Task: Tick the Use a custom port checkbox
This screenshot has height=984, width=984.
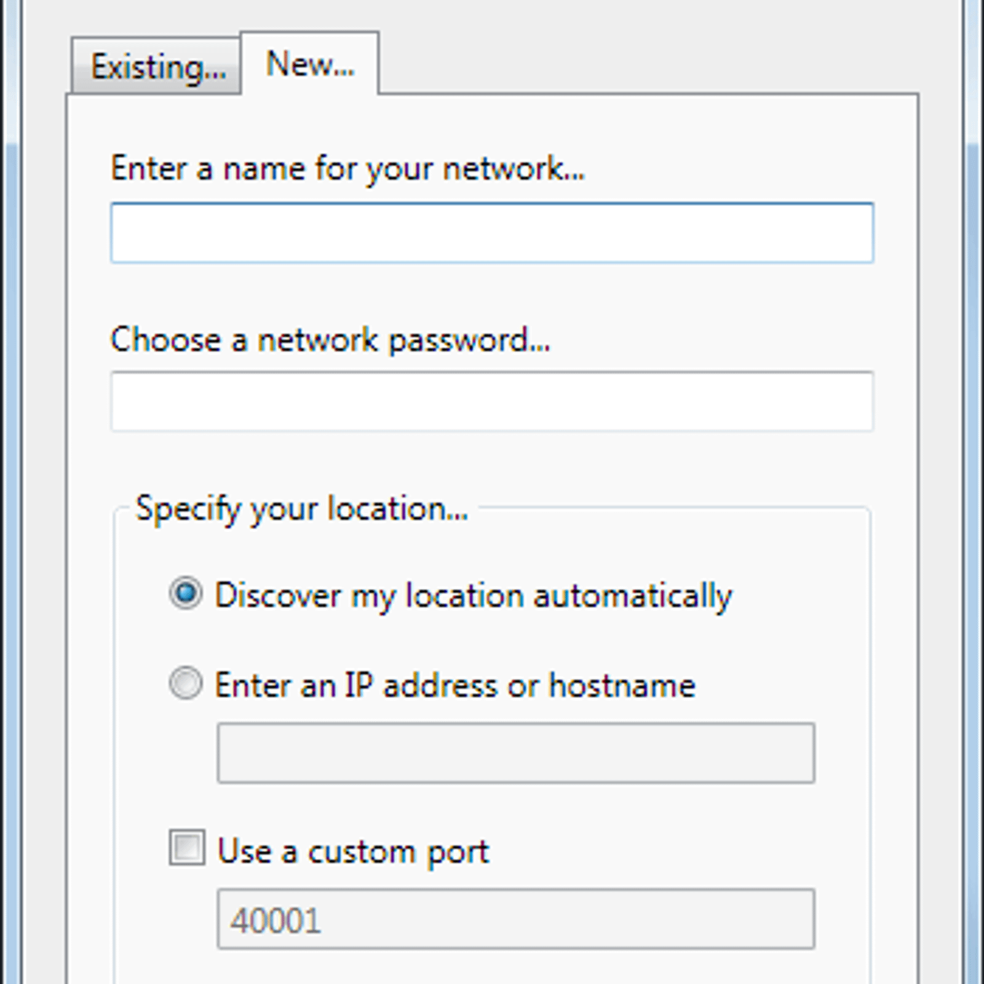Action: click(187, 848)
